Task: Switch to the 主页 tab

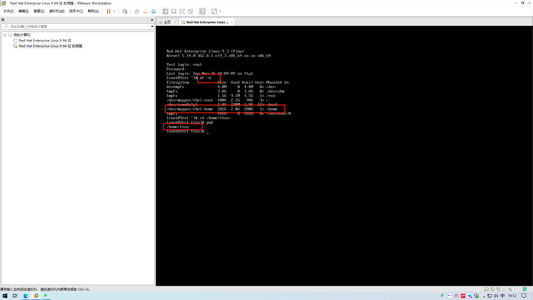Action: tap(167, 22)
